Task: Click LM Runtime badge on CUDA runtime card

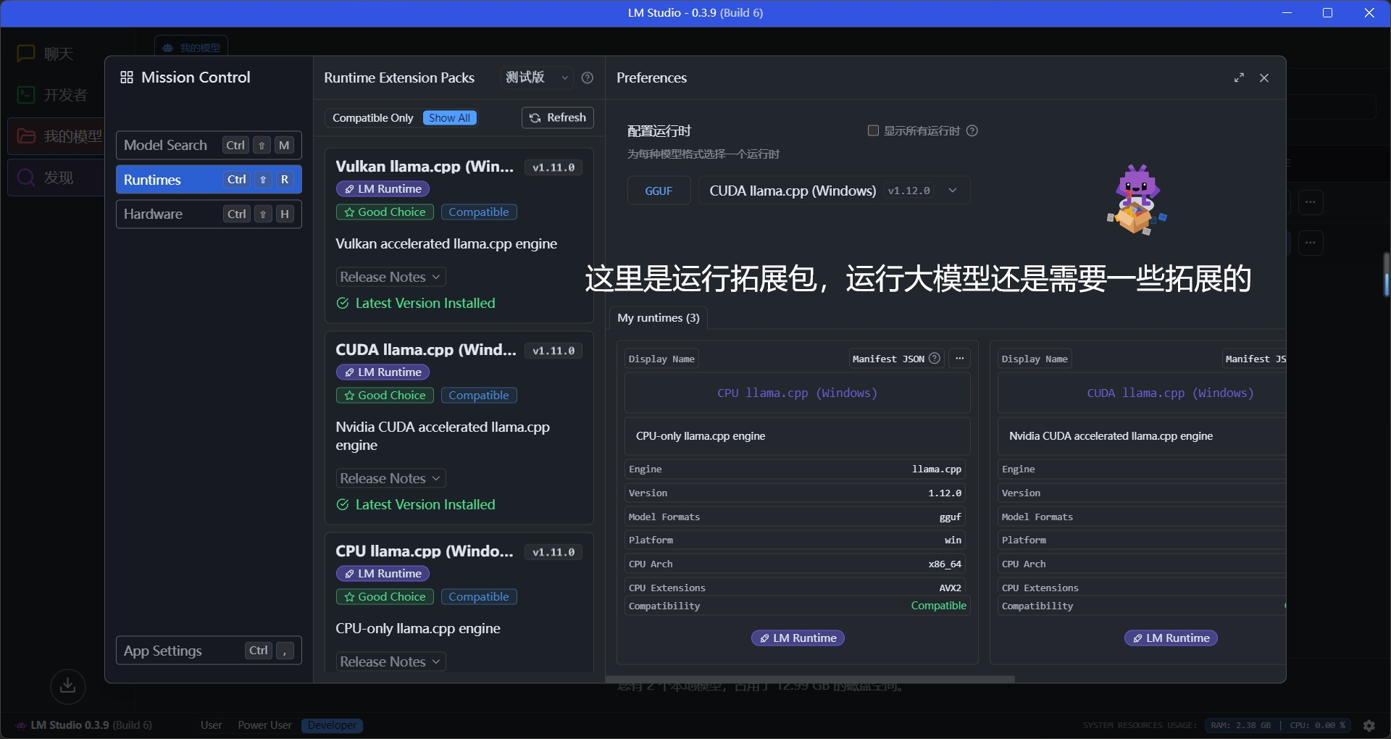Action: (x=1171, y=638)
